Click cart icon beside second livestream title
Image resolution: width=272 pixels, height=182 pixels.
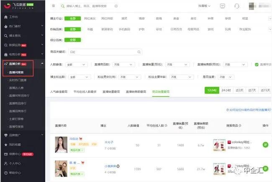[82, 163]
